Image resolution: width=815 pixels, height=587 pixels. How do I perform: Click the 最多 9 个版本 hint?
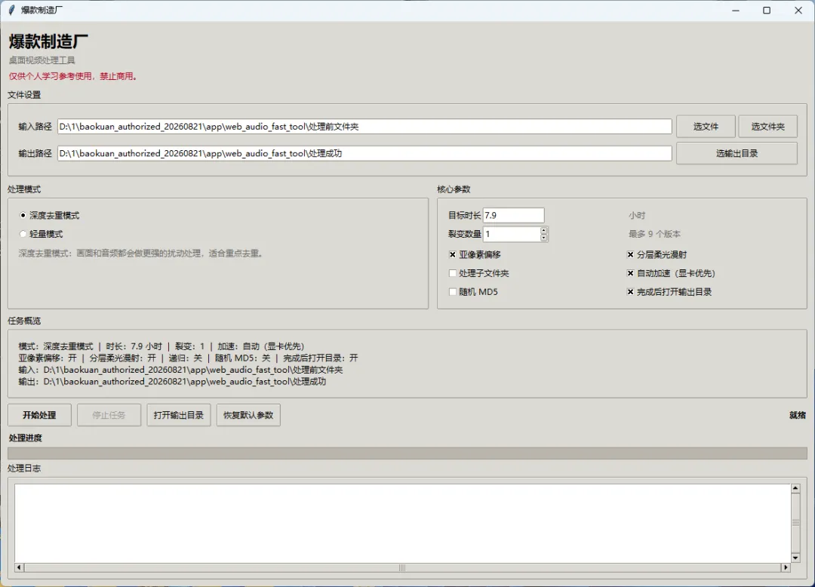coord(654,234)
